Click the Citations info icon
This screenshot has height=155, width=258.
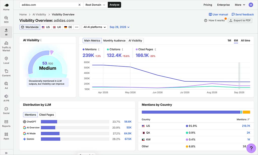(x=122, y=49)
